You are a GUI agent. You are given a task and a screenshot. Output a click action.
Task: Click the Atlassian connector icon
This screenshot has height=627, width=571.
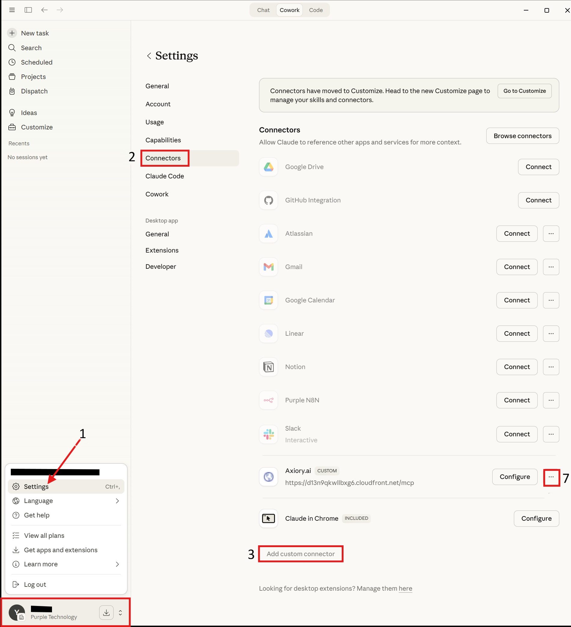(268, 234)
